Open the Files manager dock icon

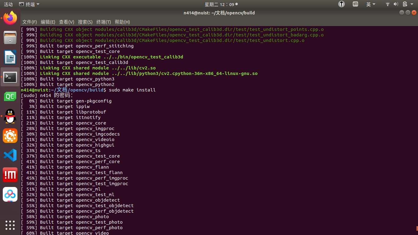coord(10,38)
